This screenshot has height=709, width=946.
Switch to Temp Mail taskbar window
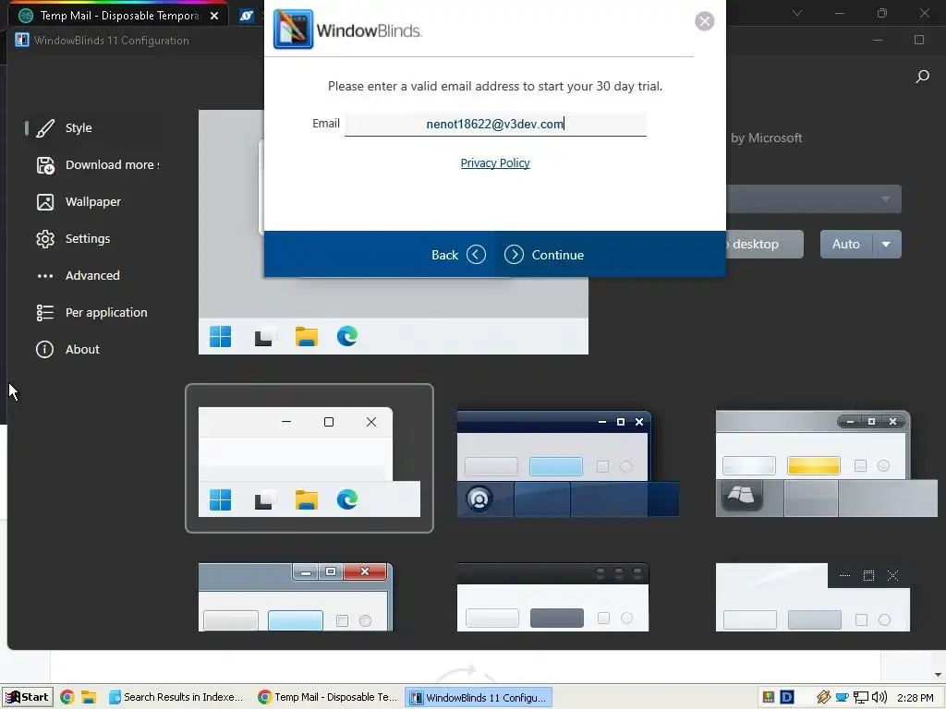pos(328,698)
